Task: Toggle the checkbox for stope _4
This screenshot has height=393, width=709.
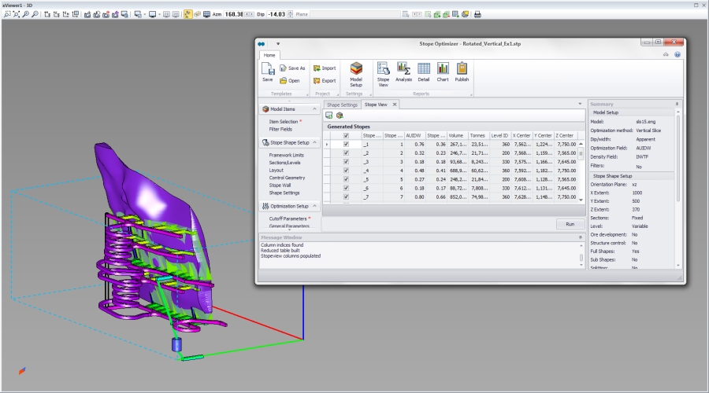Action: [x=346, y=171]
